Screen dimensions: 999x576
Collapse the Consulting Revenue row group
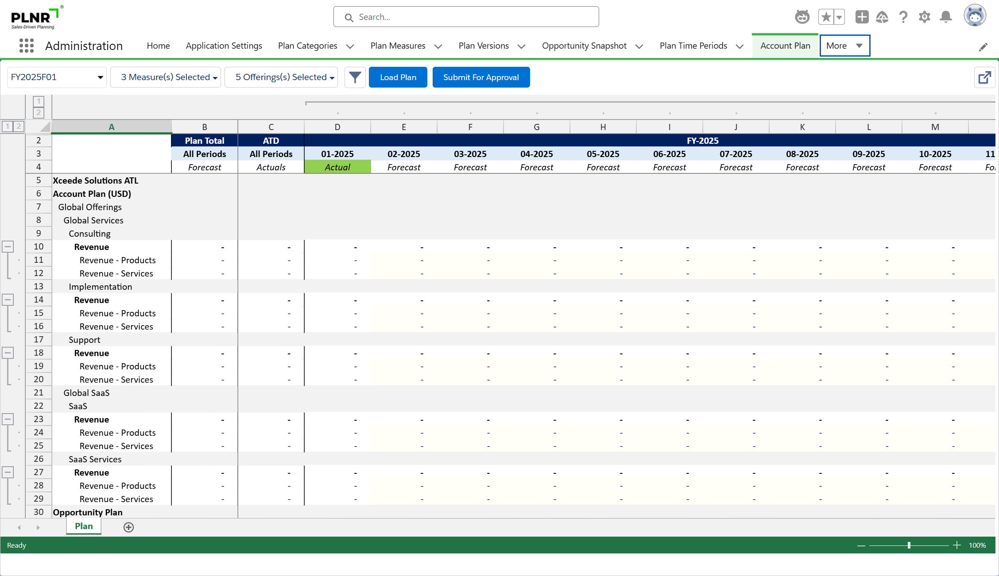[x=8, y=246]
